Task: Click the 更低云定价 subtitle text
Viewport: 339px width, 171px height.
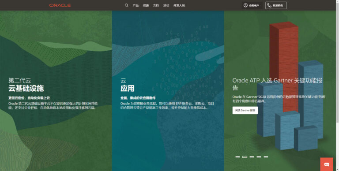Action: tap(29, 98)
